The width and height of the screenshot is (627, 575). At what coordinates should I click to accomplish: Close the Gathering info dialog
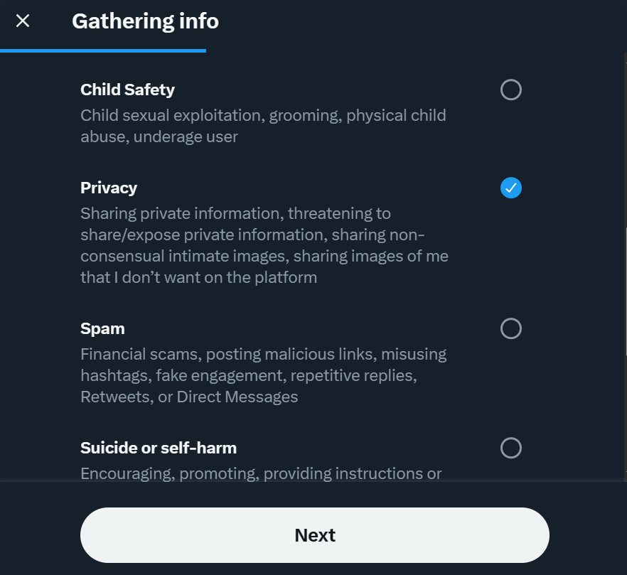[23, 21]
